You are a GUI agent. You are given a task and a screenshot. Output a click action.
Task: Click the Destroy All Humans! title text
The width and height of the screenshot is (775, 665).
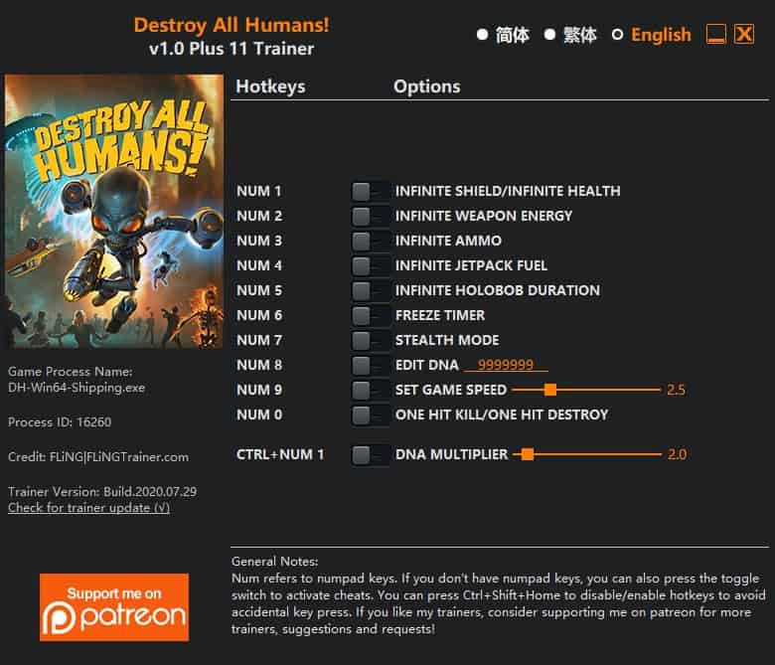[x=232, y=25]
